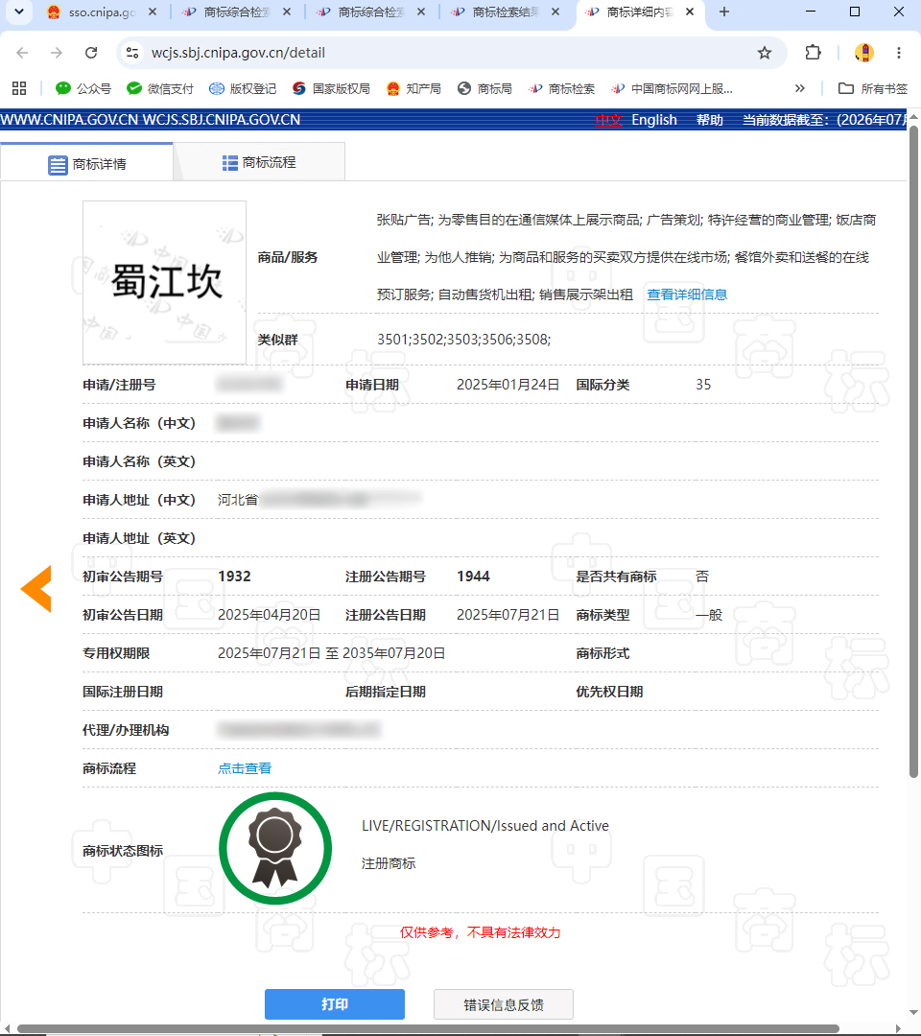Open the Chrome profile avatar
The image size is (921, 1036).
pyautogui.click(x=864, y=53)
